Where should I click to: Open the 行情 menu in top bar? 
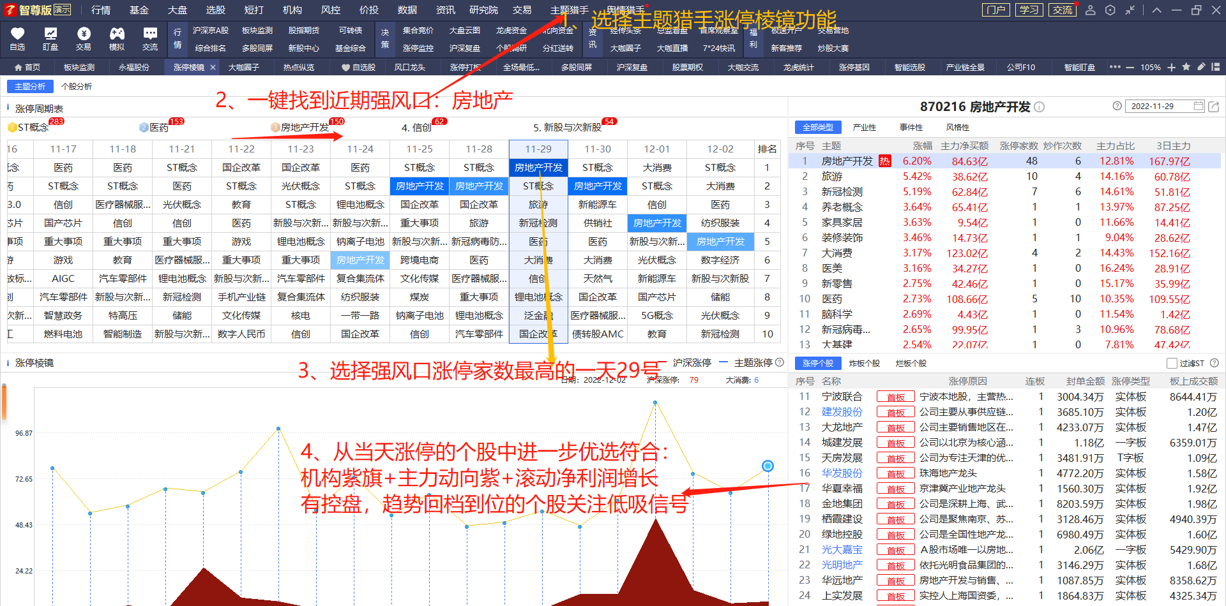(x=101, y=10)
